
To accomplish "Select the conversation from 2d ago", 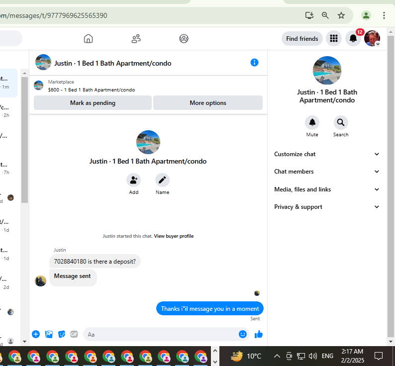I will coord(8,283).
